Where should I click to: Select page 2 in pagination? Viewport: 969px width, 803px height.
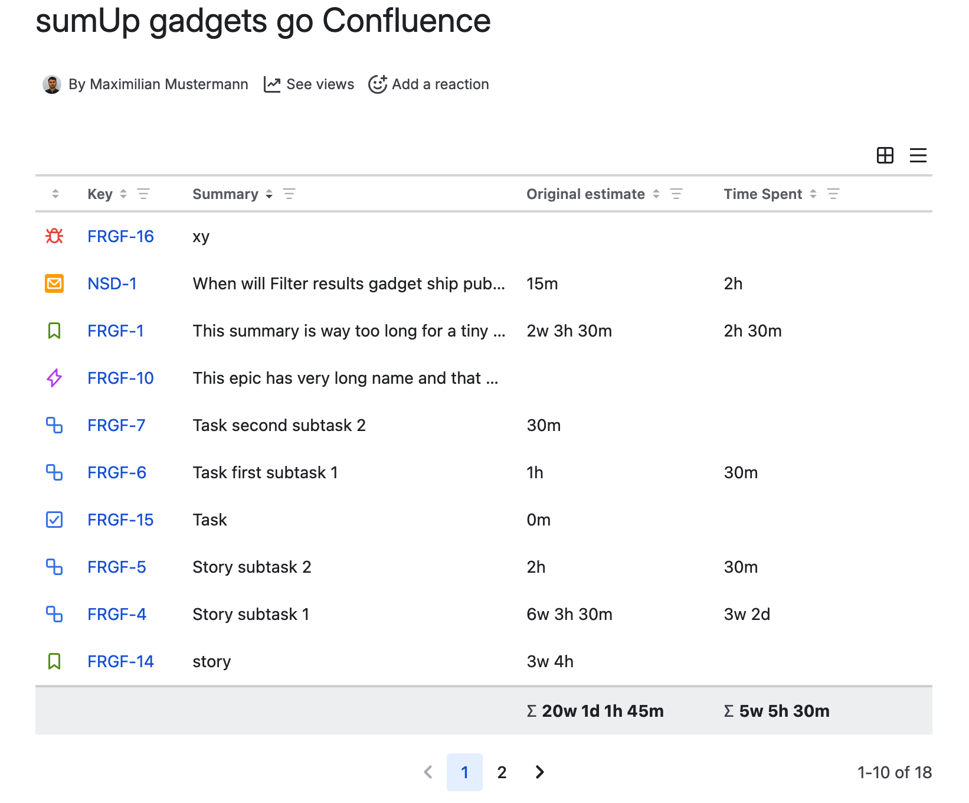click(x=502, y=772)
